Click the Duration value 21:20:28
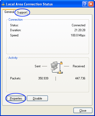Viewport: 95px width, 116px height. 80,30
